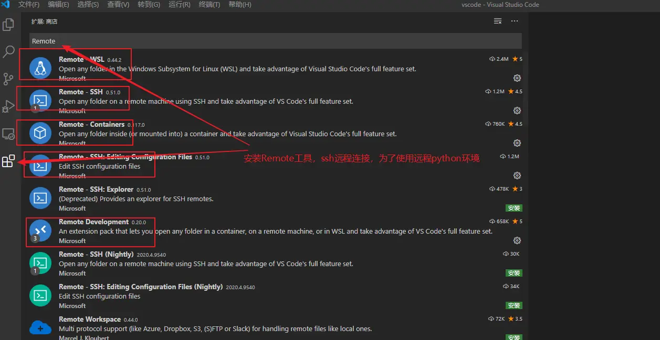The image size is (660, 340).
Task: Open gear for SSH: Editing Configuration Files
Action: (x=517, y=176)
